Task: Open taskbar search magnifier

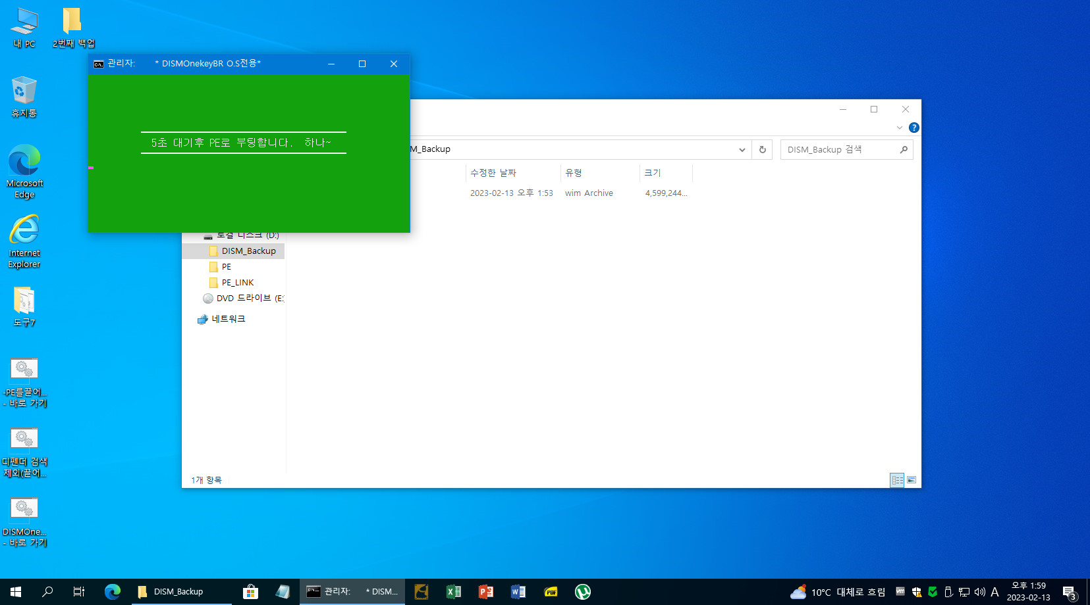Action: (x=47, y=592)
